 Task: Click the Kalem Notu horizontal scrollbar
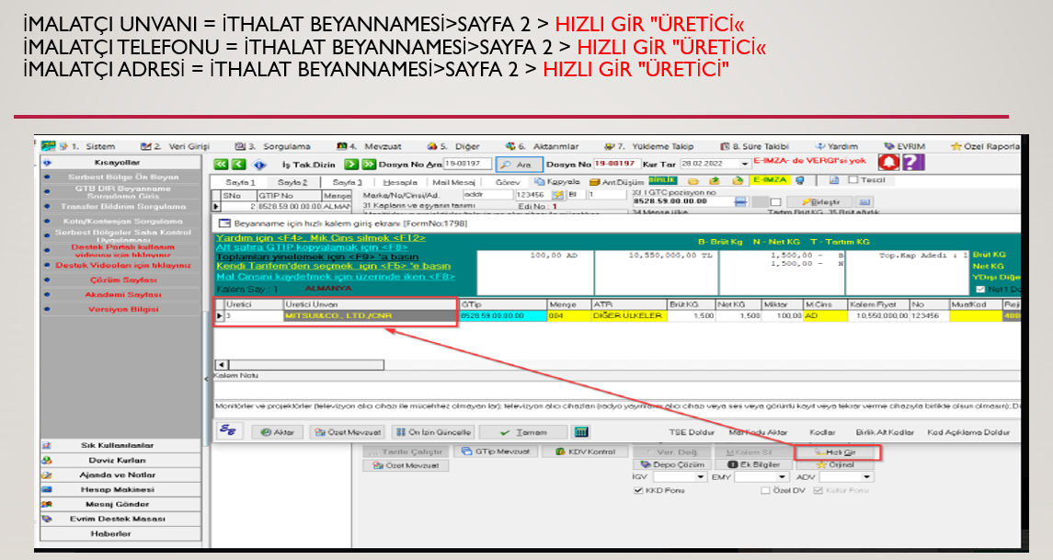tap(299, 365)
